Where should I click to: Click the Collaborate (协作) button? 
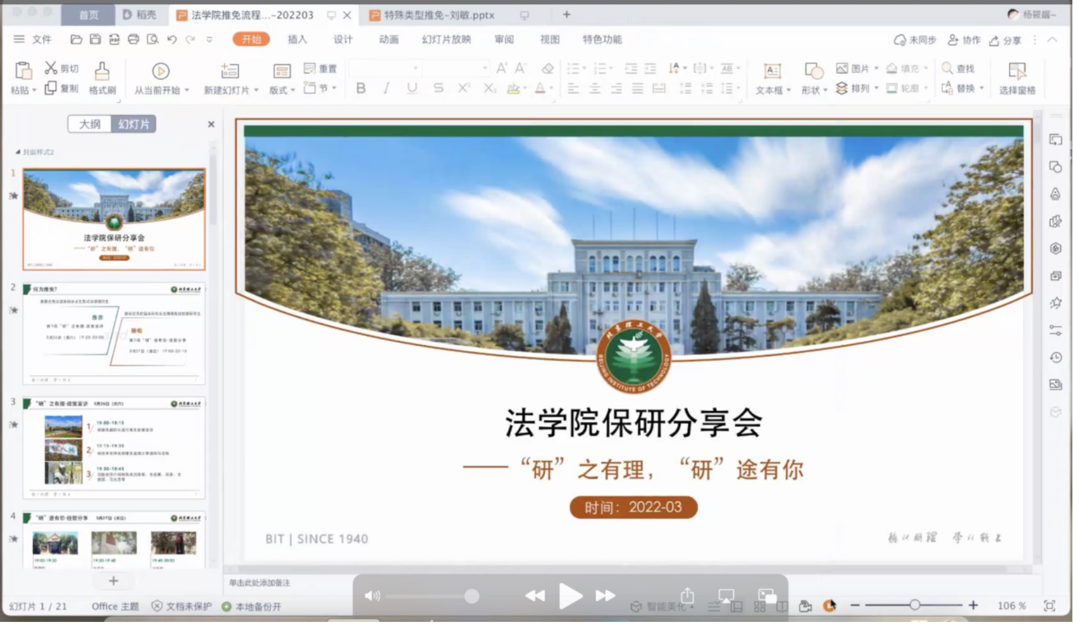click(963, 40)
